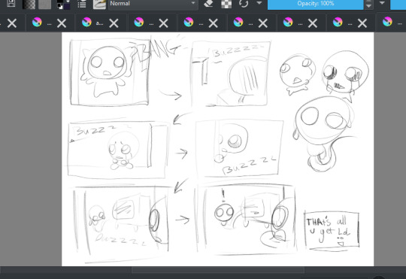Image resolution: width=406 pixels, height=279 pixels.
Task: Close the leftmost partially visible document tab
Action: (x=12, y=23)
